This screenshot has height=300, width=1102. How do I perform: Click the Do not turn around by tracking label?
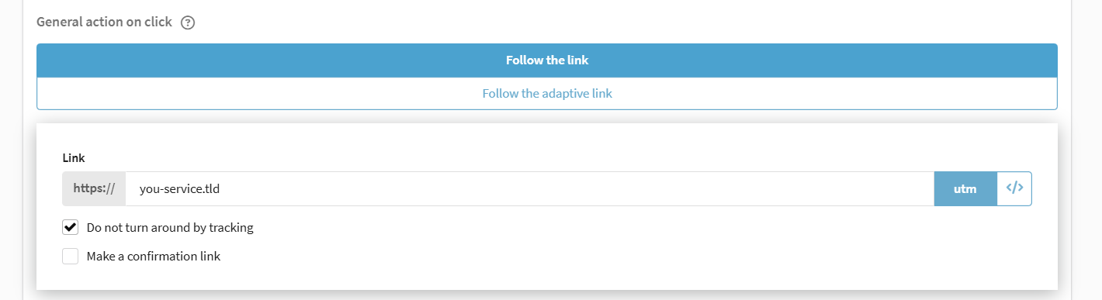(170, 228)
